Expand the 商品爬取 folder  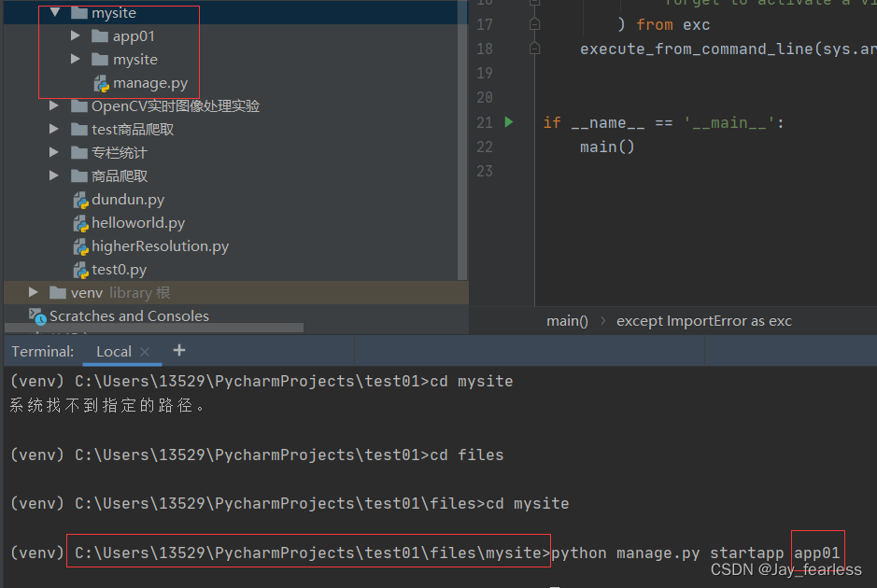(53, 175)
